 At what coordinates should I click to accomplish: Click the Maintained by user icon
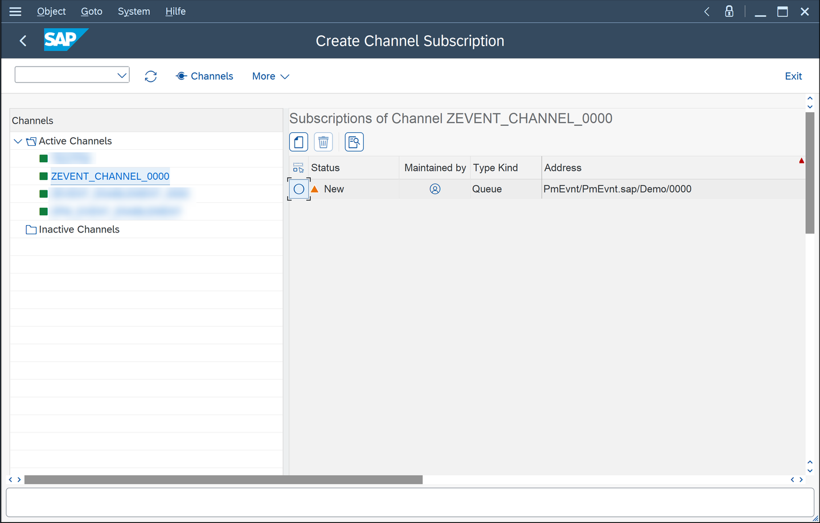tap(435, 189)
